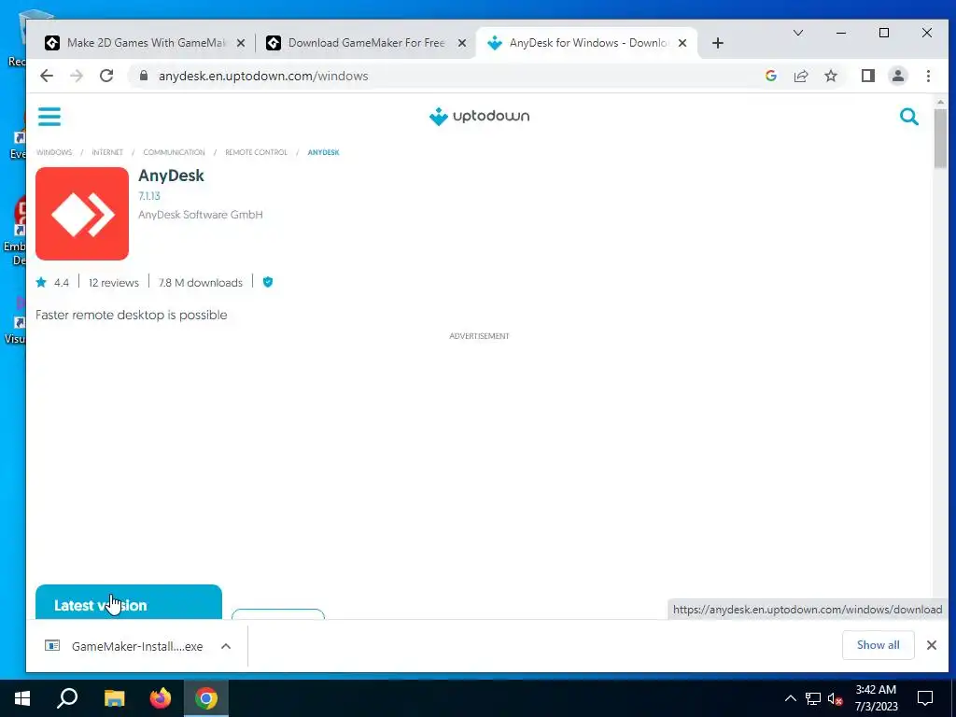The height and width of the screenshot is (717, 956).
Task: Close the Download GameMaker For Free tab
Action: pos(462,43)
